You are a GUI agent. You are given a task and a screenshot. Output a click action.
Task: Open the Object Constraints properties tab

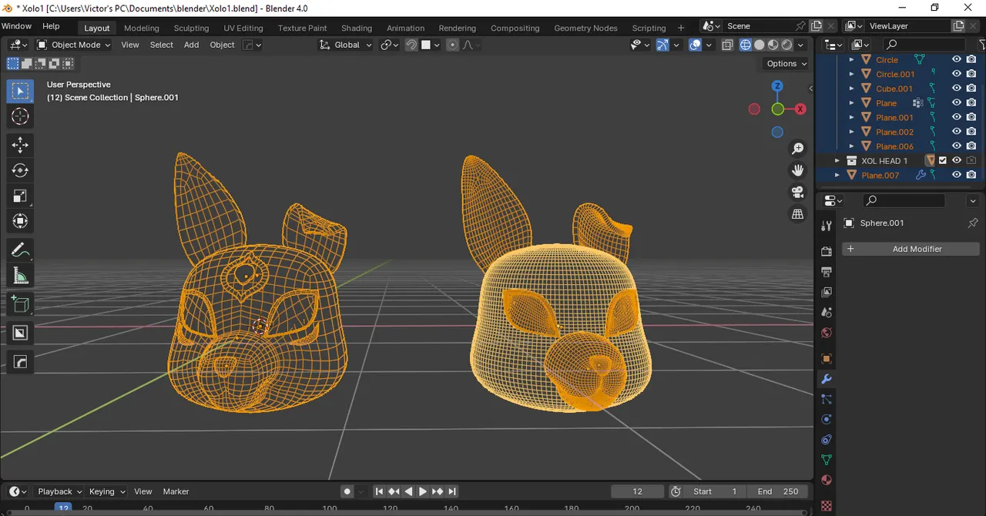coord(827,440)
